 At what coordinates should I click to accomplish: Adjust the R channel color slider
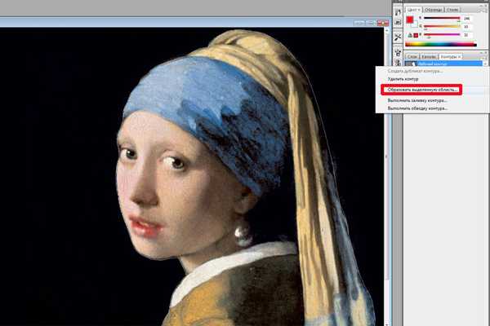coord(442,19)
